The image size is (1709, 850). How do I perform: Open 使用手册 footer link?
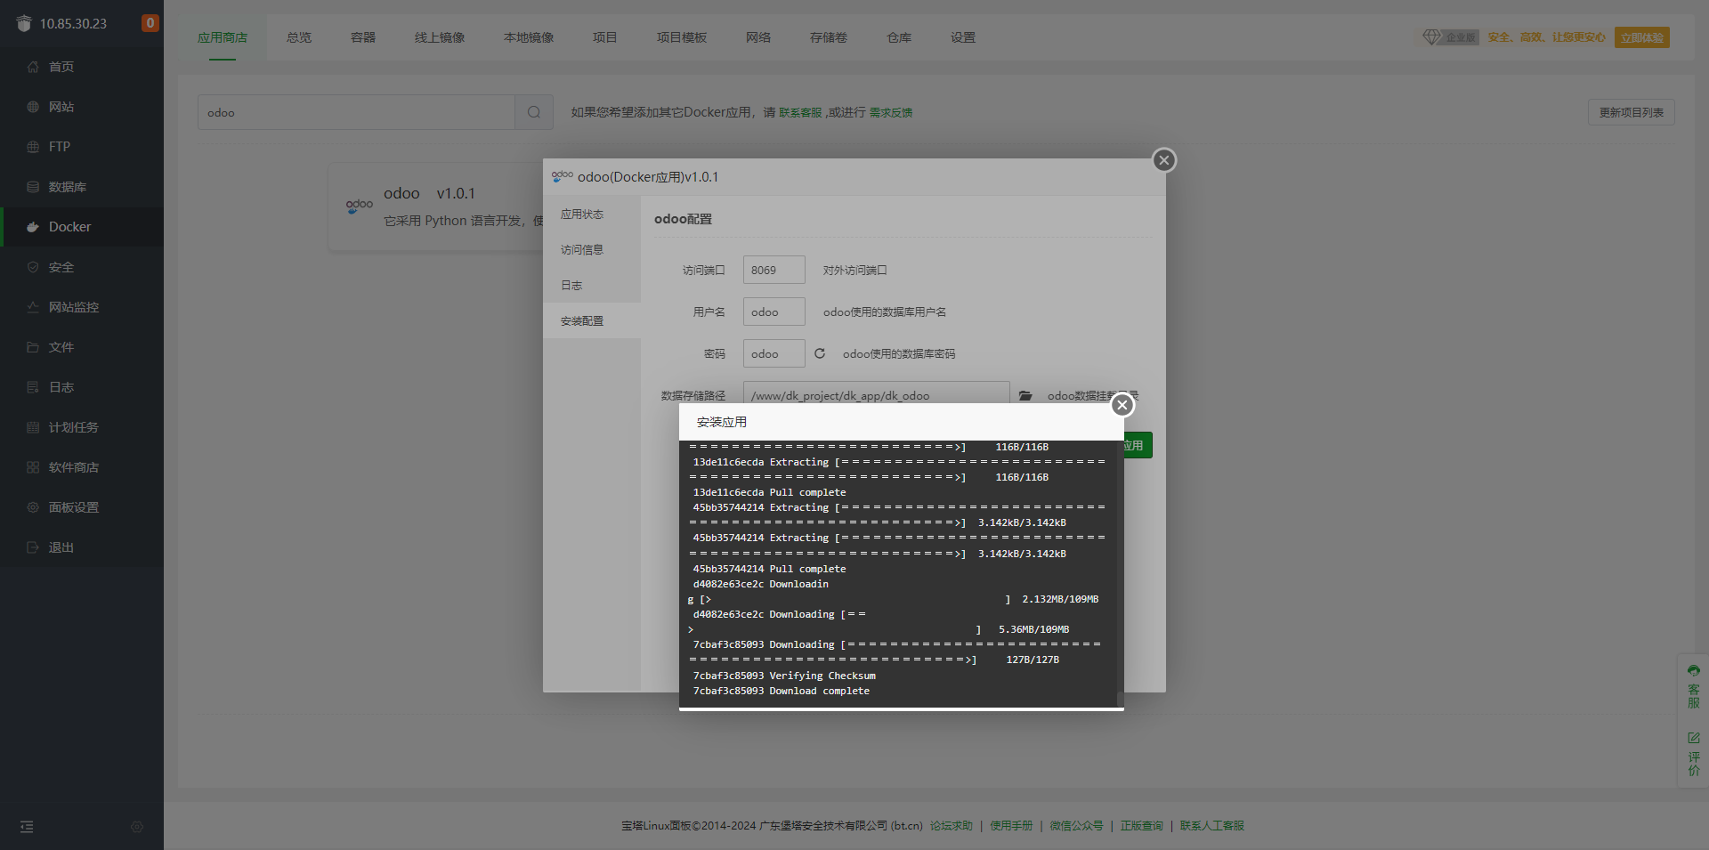click(x=1011, y=826)
